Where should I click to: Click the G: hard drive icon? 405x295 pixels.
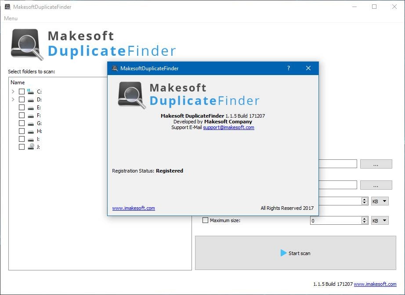(x=31, y=124)
